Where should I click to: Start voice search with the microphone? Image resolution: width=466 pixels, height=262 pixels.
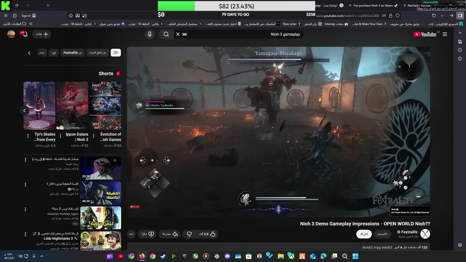[150, 34]
